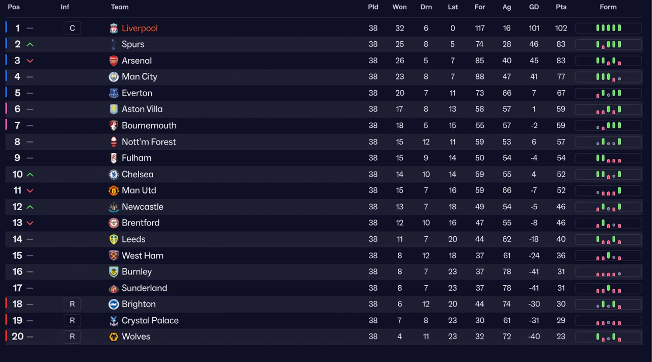Screen dimensions: 652x362
Task: Open the Liverpool team name link
Action: coord(140,29)
